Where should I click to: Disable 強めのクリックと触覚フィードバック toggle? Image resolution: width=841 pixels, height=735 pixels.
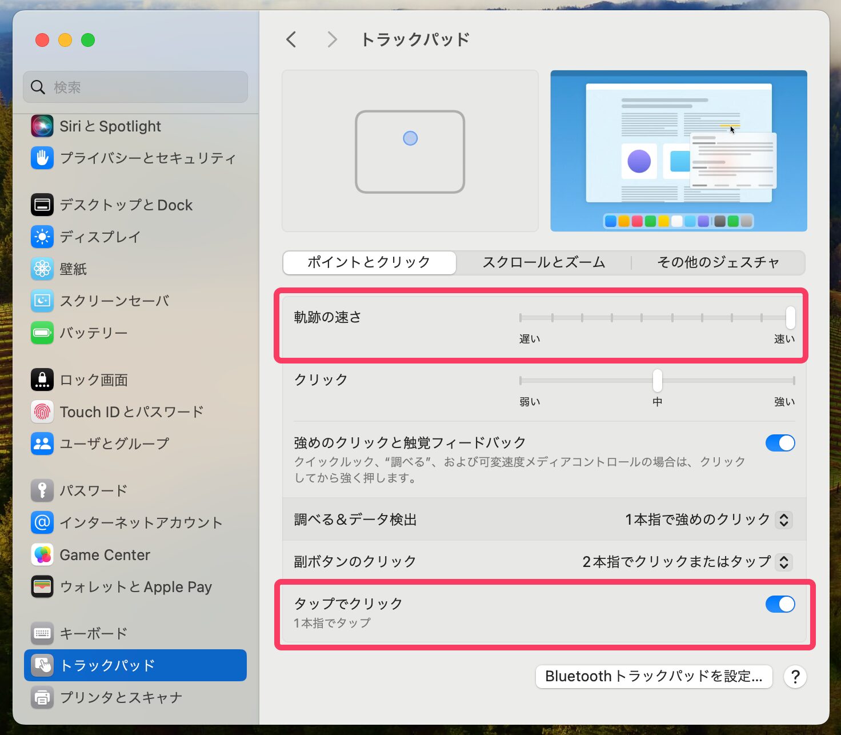780,443
